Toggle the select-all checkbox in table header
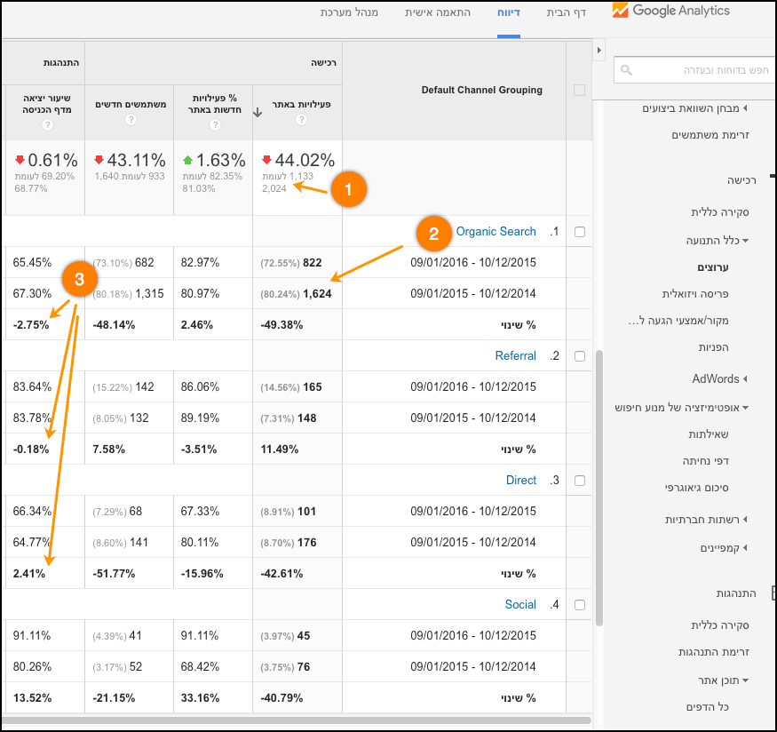Viewport: 777px width, 732px height. [580, 90]
